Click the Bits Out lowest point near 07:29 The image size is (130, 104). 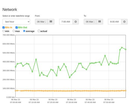[70, 77]
